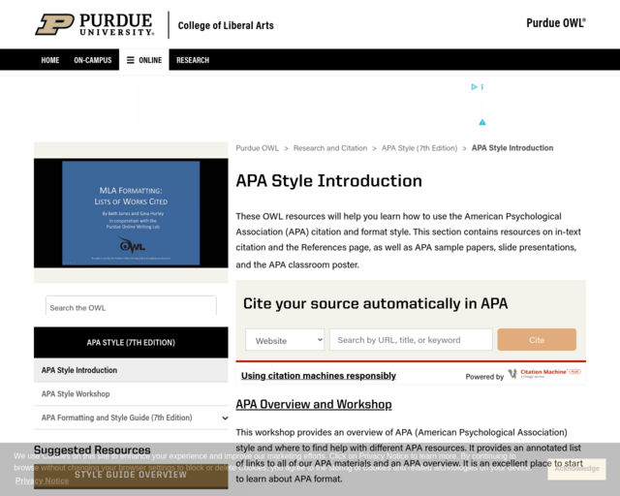Viewport: 620px width, 496px height.
Task: Click the Citation Machine logo
Action: tap(544, 373)
